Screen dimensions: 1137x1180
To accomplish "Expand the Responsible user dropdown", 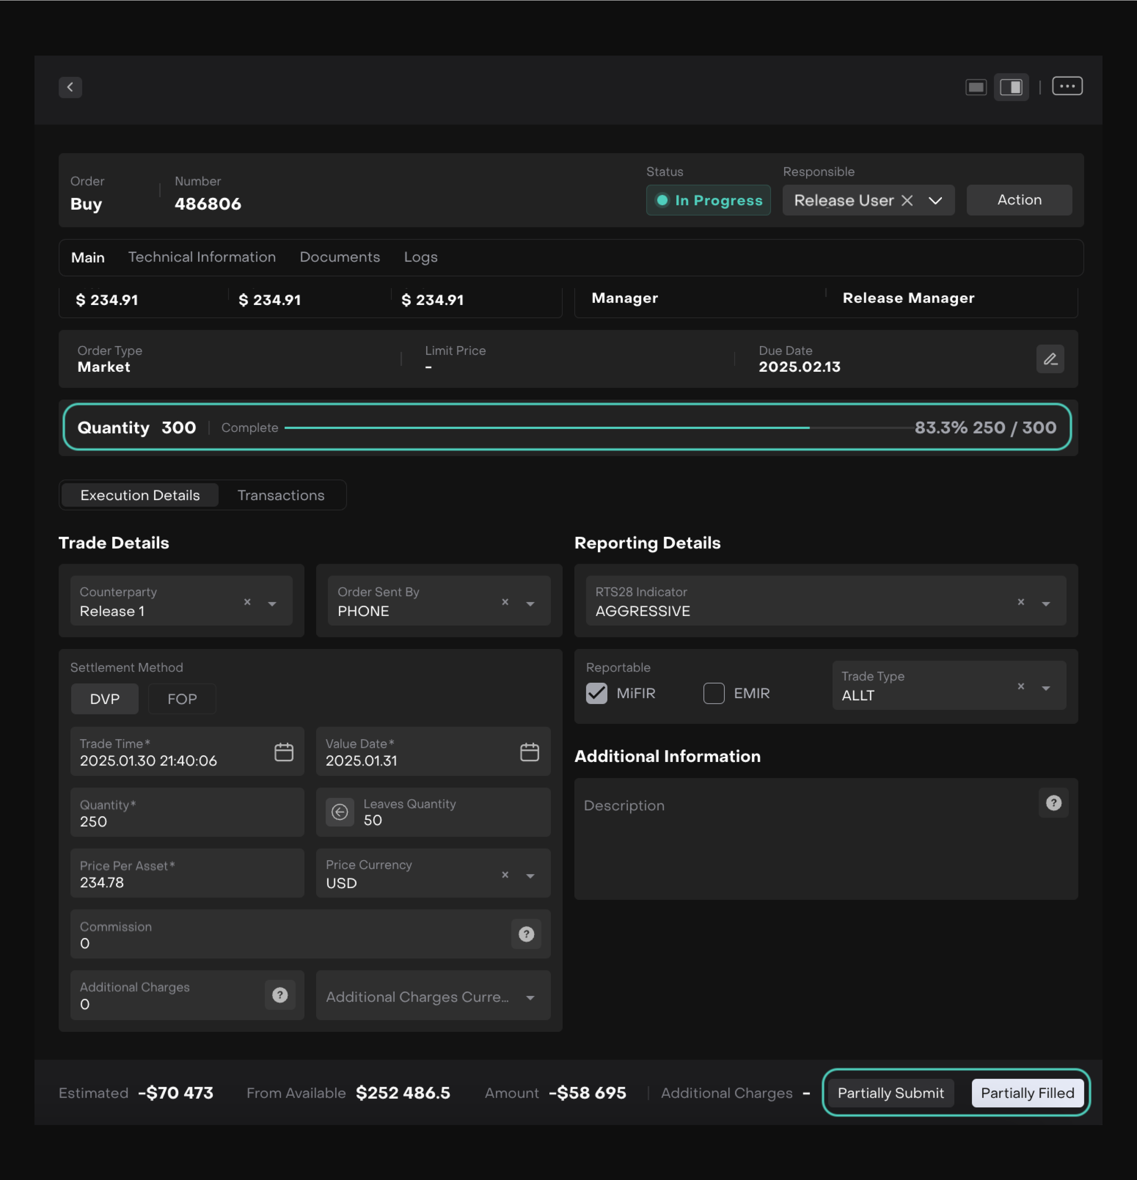I will [935, 200].
